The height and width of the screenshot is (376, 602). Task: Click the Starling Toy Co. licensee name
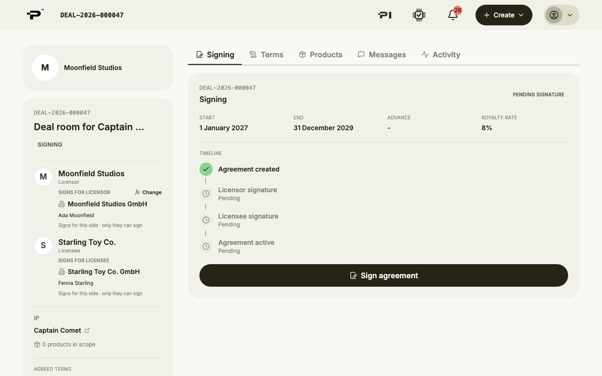coord(87,242)
